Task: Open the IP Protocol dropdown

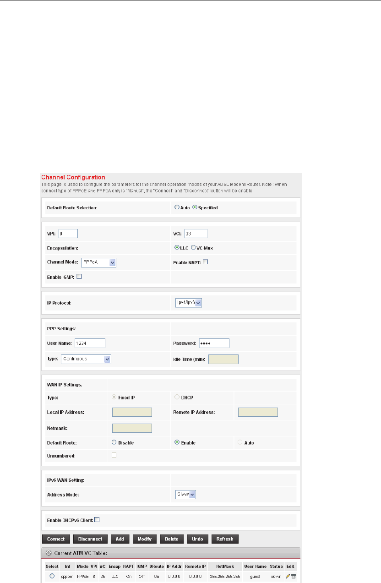Action: [189, 302]
